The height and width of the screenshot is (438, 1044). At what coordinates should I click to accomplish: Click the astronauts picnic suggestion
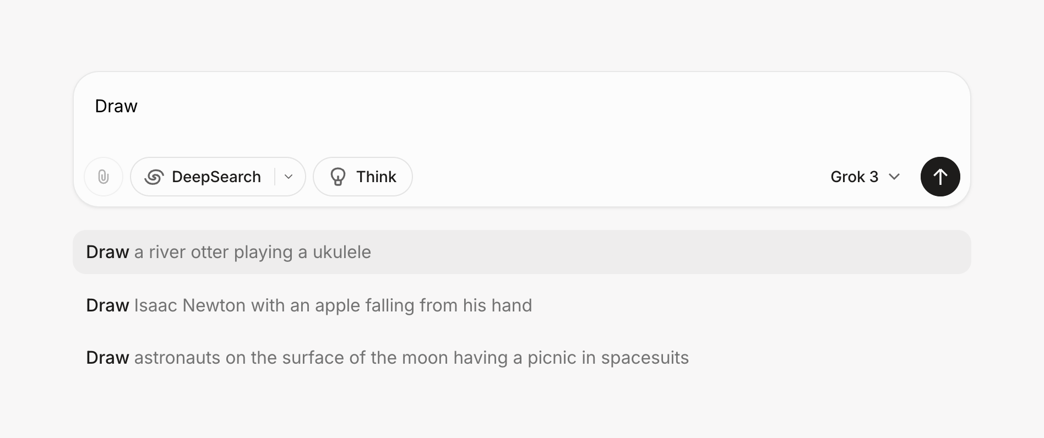(387, 357)
